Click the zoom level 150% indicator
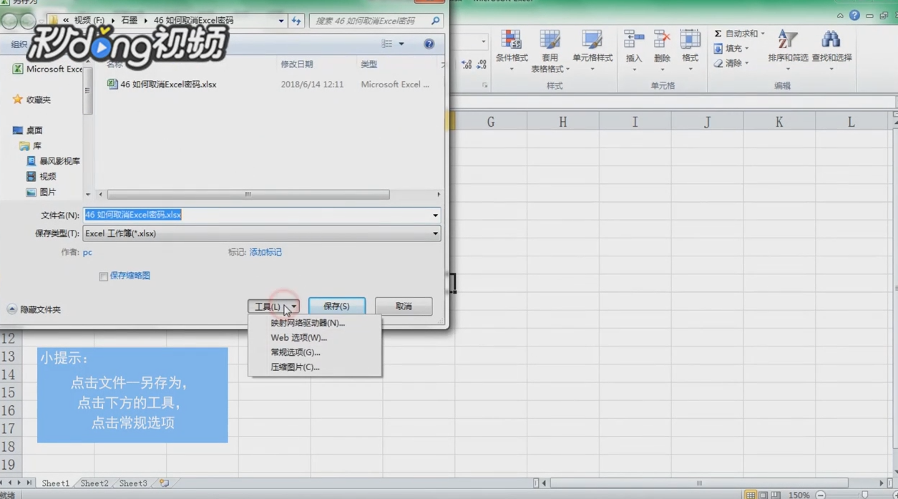This screenshot has width=898, height=499. 799,495
